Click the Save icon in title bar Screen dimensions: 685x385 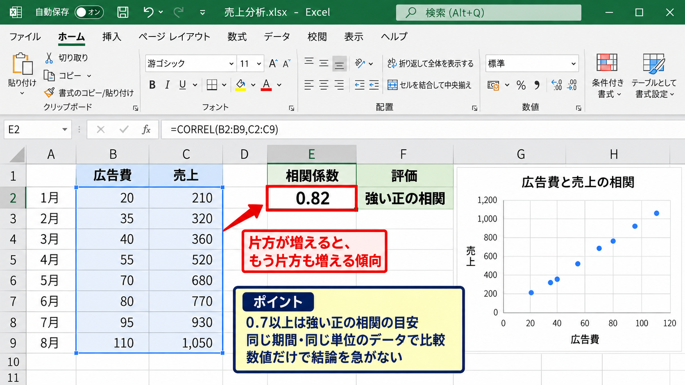(x=122, y=12)
